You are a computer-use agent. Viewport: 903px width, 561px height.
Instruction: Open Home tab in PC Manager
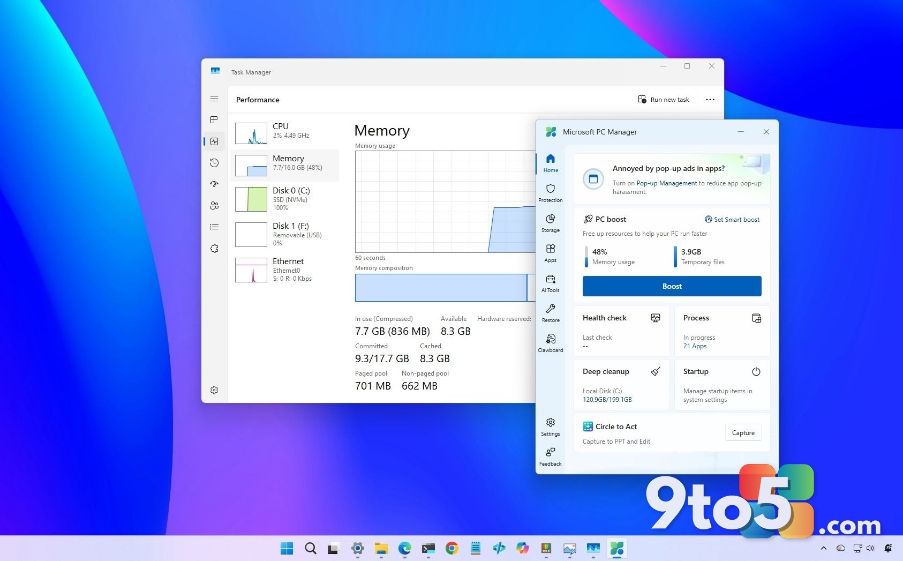pyautogui.click(x=551, y=163)
